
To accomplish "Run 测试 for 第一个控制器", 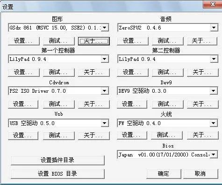I will [59, 72].
